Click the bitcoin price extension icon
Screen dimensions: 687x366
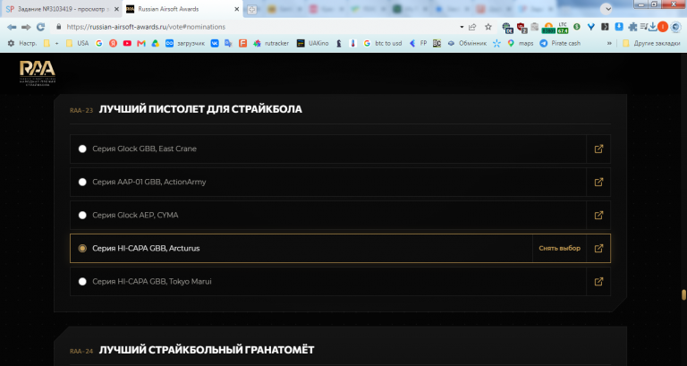pyautogui.click(x=548, y=29)
